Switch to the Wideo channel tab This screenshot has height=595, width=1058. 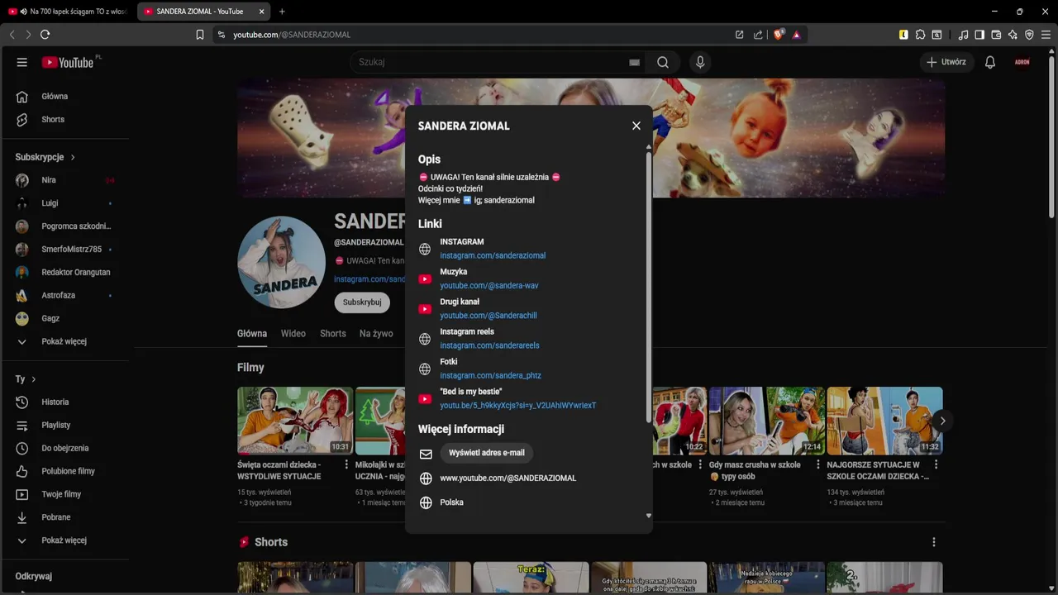coord(293,334)
